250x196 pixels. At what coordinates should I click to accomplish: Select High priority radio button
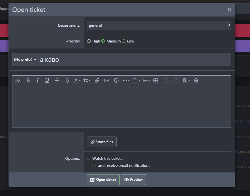[89, 41]
